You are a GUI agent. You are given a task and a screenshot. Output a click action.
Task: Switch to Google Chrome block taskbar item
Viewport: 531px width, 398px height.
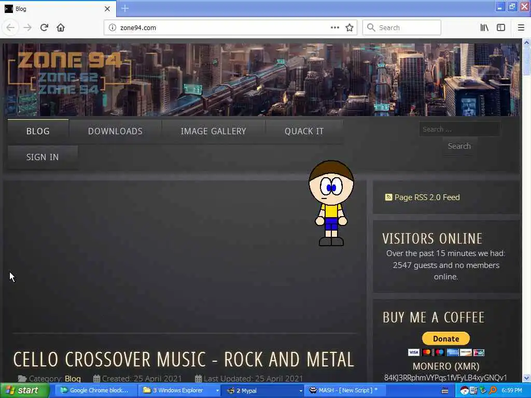(95, 391)
